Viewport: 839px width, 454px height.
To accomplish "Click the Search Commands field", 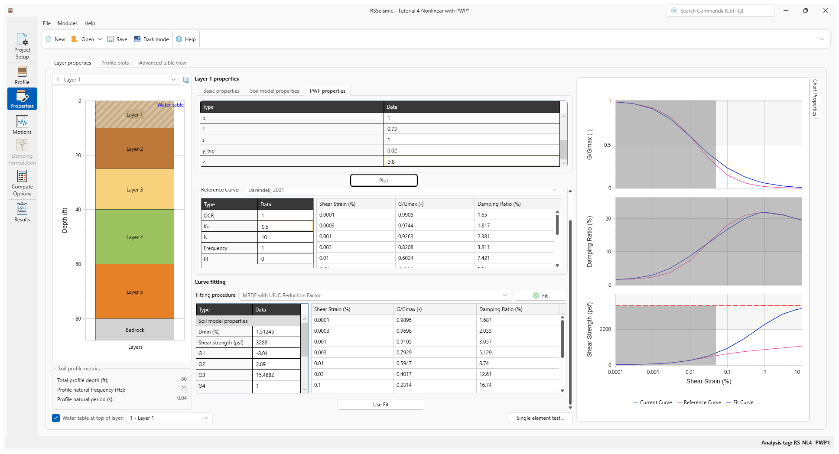I will pos(720,10).
